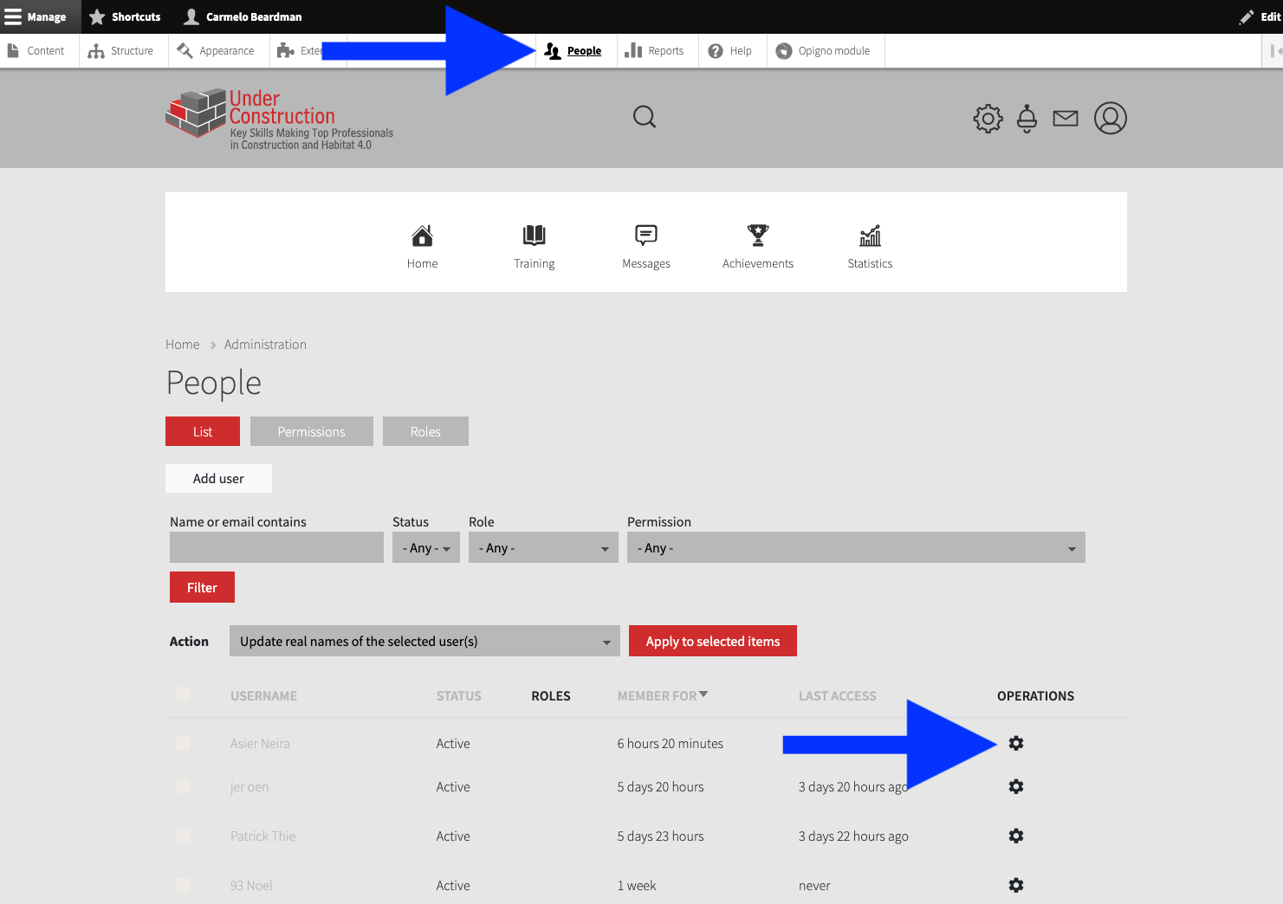Open the user profile avatar icon

tap(1111, 118)
